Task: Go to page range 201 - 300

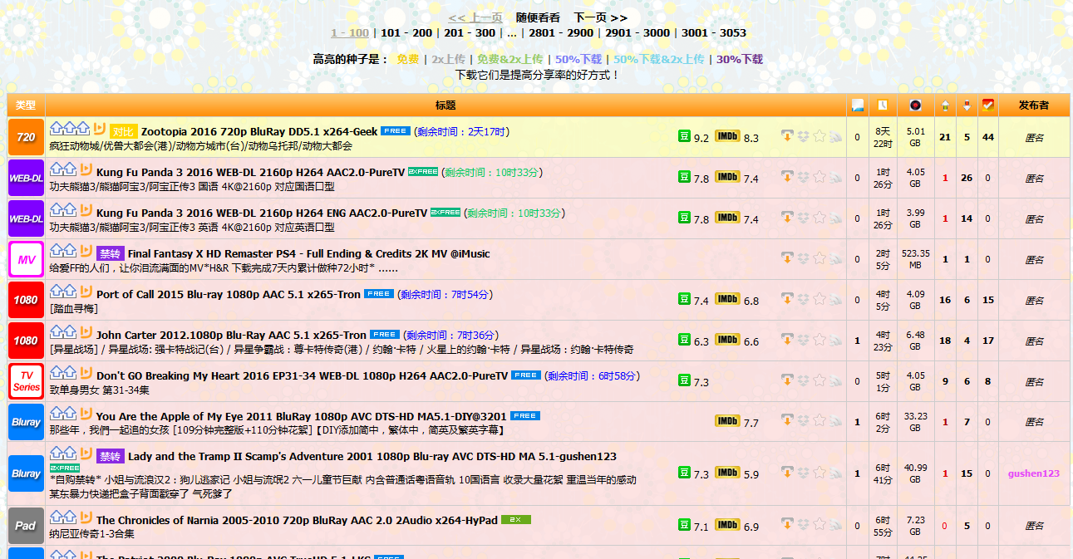Action: [x=470, y=33]
